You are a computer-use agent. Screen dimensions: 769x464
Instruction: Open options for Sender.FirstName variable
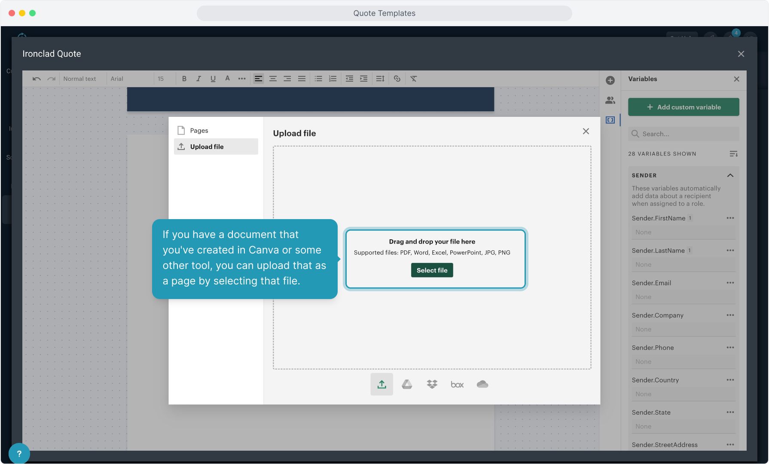pos(730,218)
